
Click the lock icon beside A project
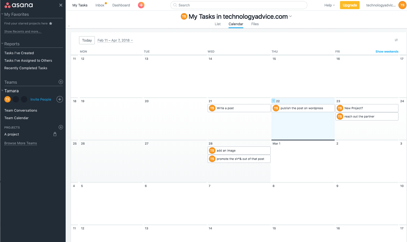pos(55,134)
